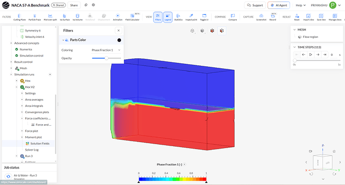345x185 pixels.
Task: Collapse the TIME STEPS panel
Action: (x=294, y=47)
